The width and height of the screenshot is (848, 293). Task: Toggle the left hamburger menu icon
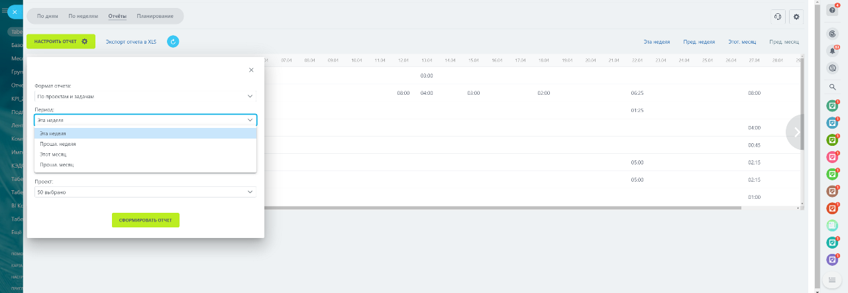[x=5, y=11]
